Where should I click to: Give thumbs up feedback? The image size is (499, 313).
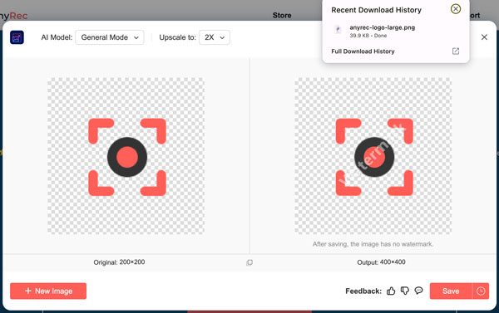(391, 291)
